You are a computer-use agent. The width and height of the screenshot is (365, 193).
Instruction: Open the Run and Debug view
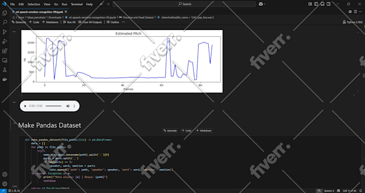pyautogui.click(x=5, y=42)
